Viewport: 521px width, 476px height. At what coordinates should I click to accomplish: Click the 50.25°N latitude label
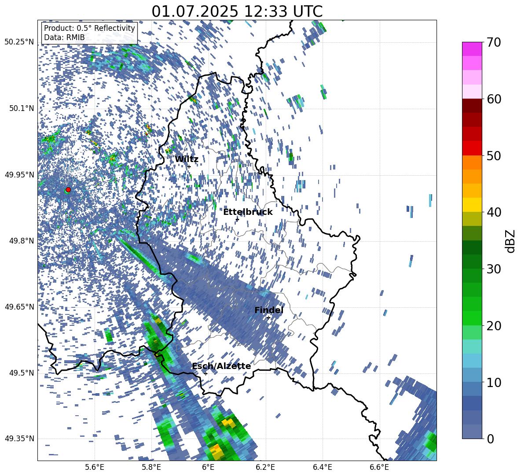point(19,42)
